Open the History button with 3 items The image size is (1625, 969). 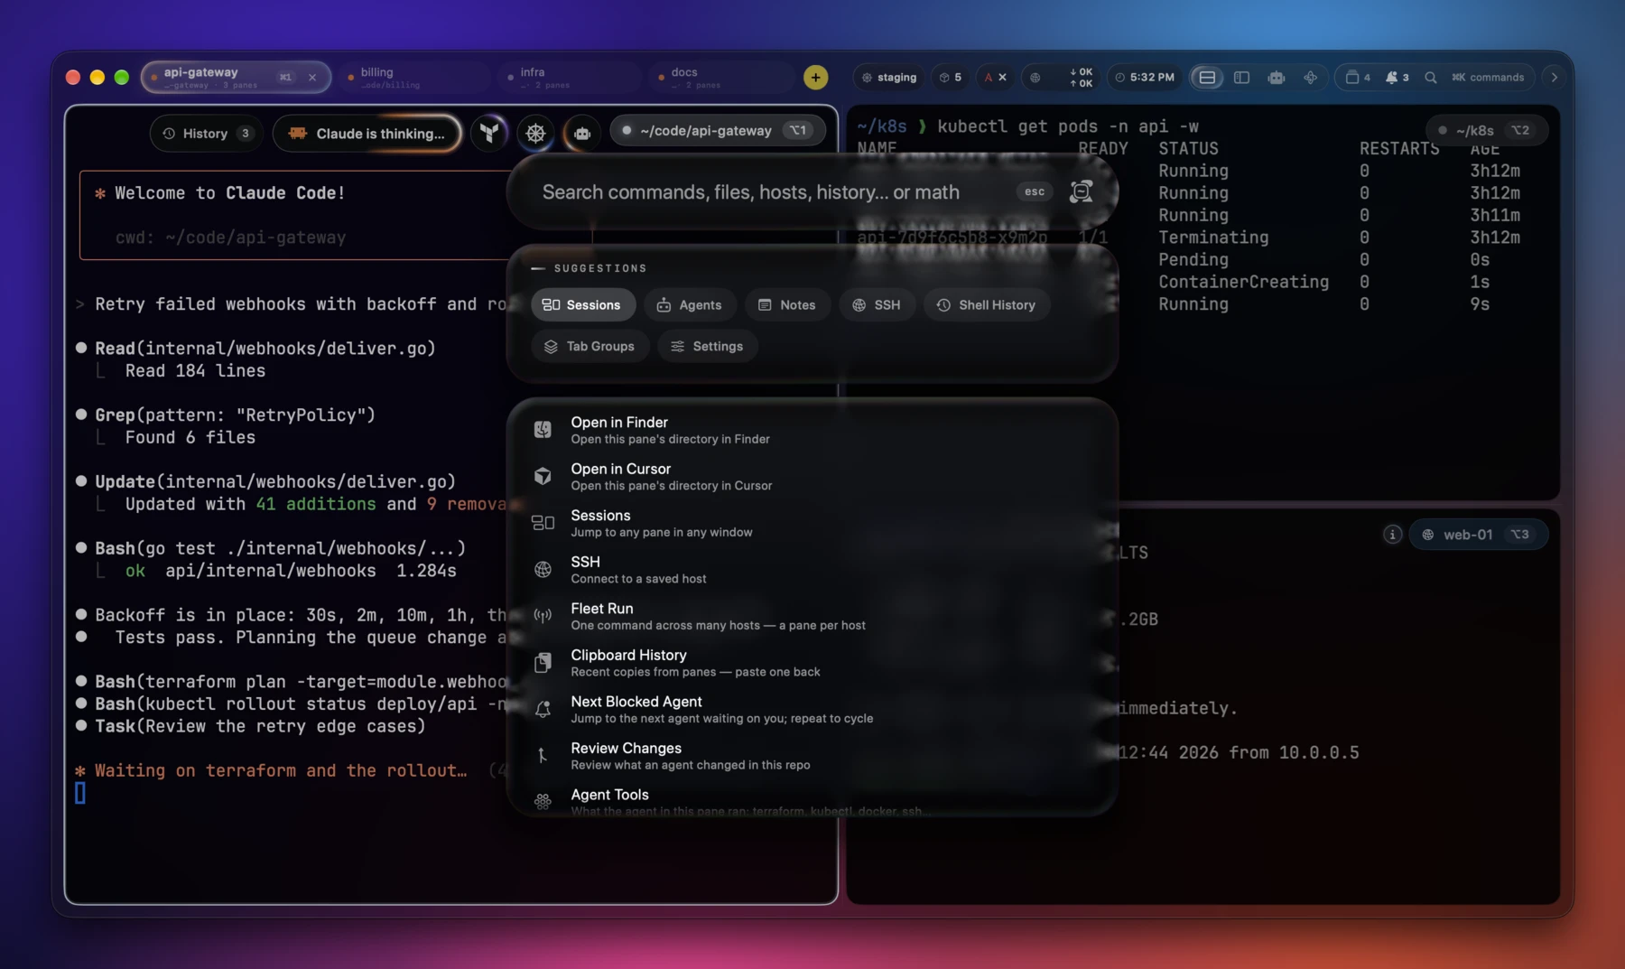coord(207,134)
